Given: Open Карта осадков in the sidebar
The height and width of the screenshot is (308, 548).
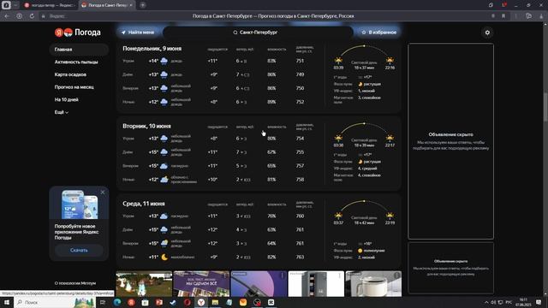Looking at the screenshot, I should (70, 74).
